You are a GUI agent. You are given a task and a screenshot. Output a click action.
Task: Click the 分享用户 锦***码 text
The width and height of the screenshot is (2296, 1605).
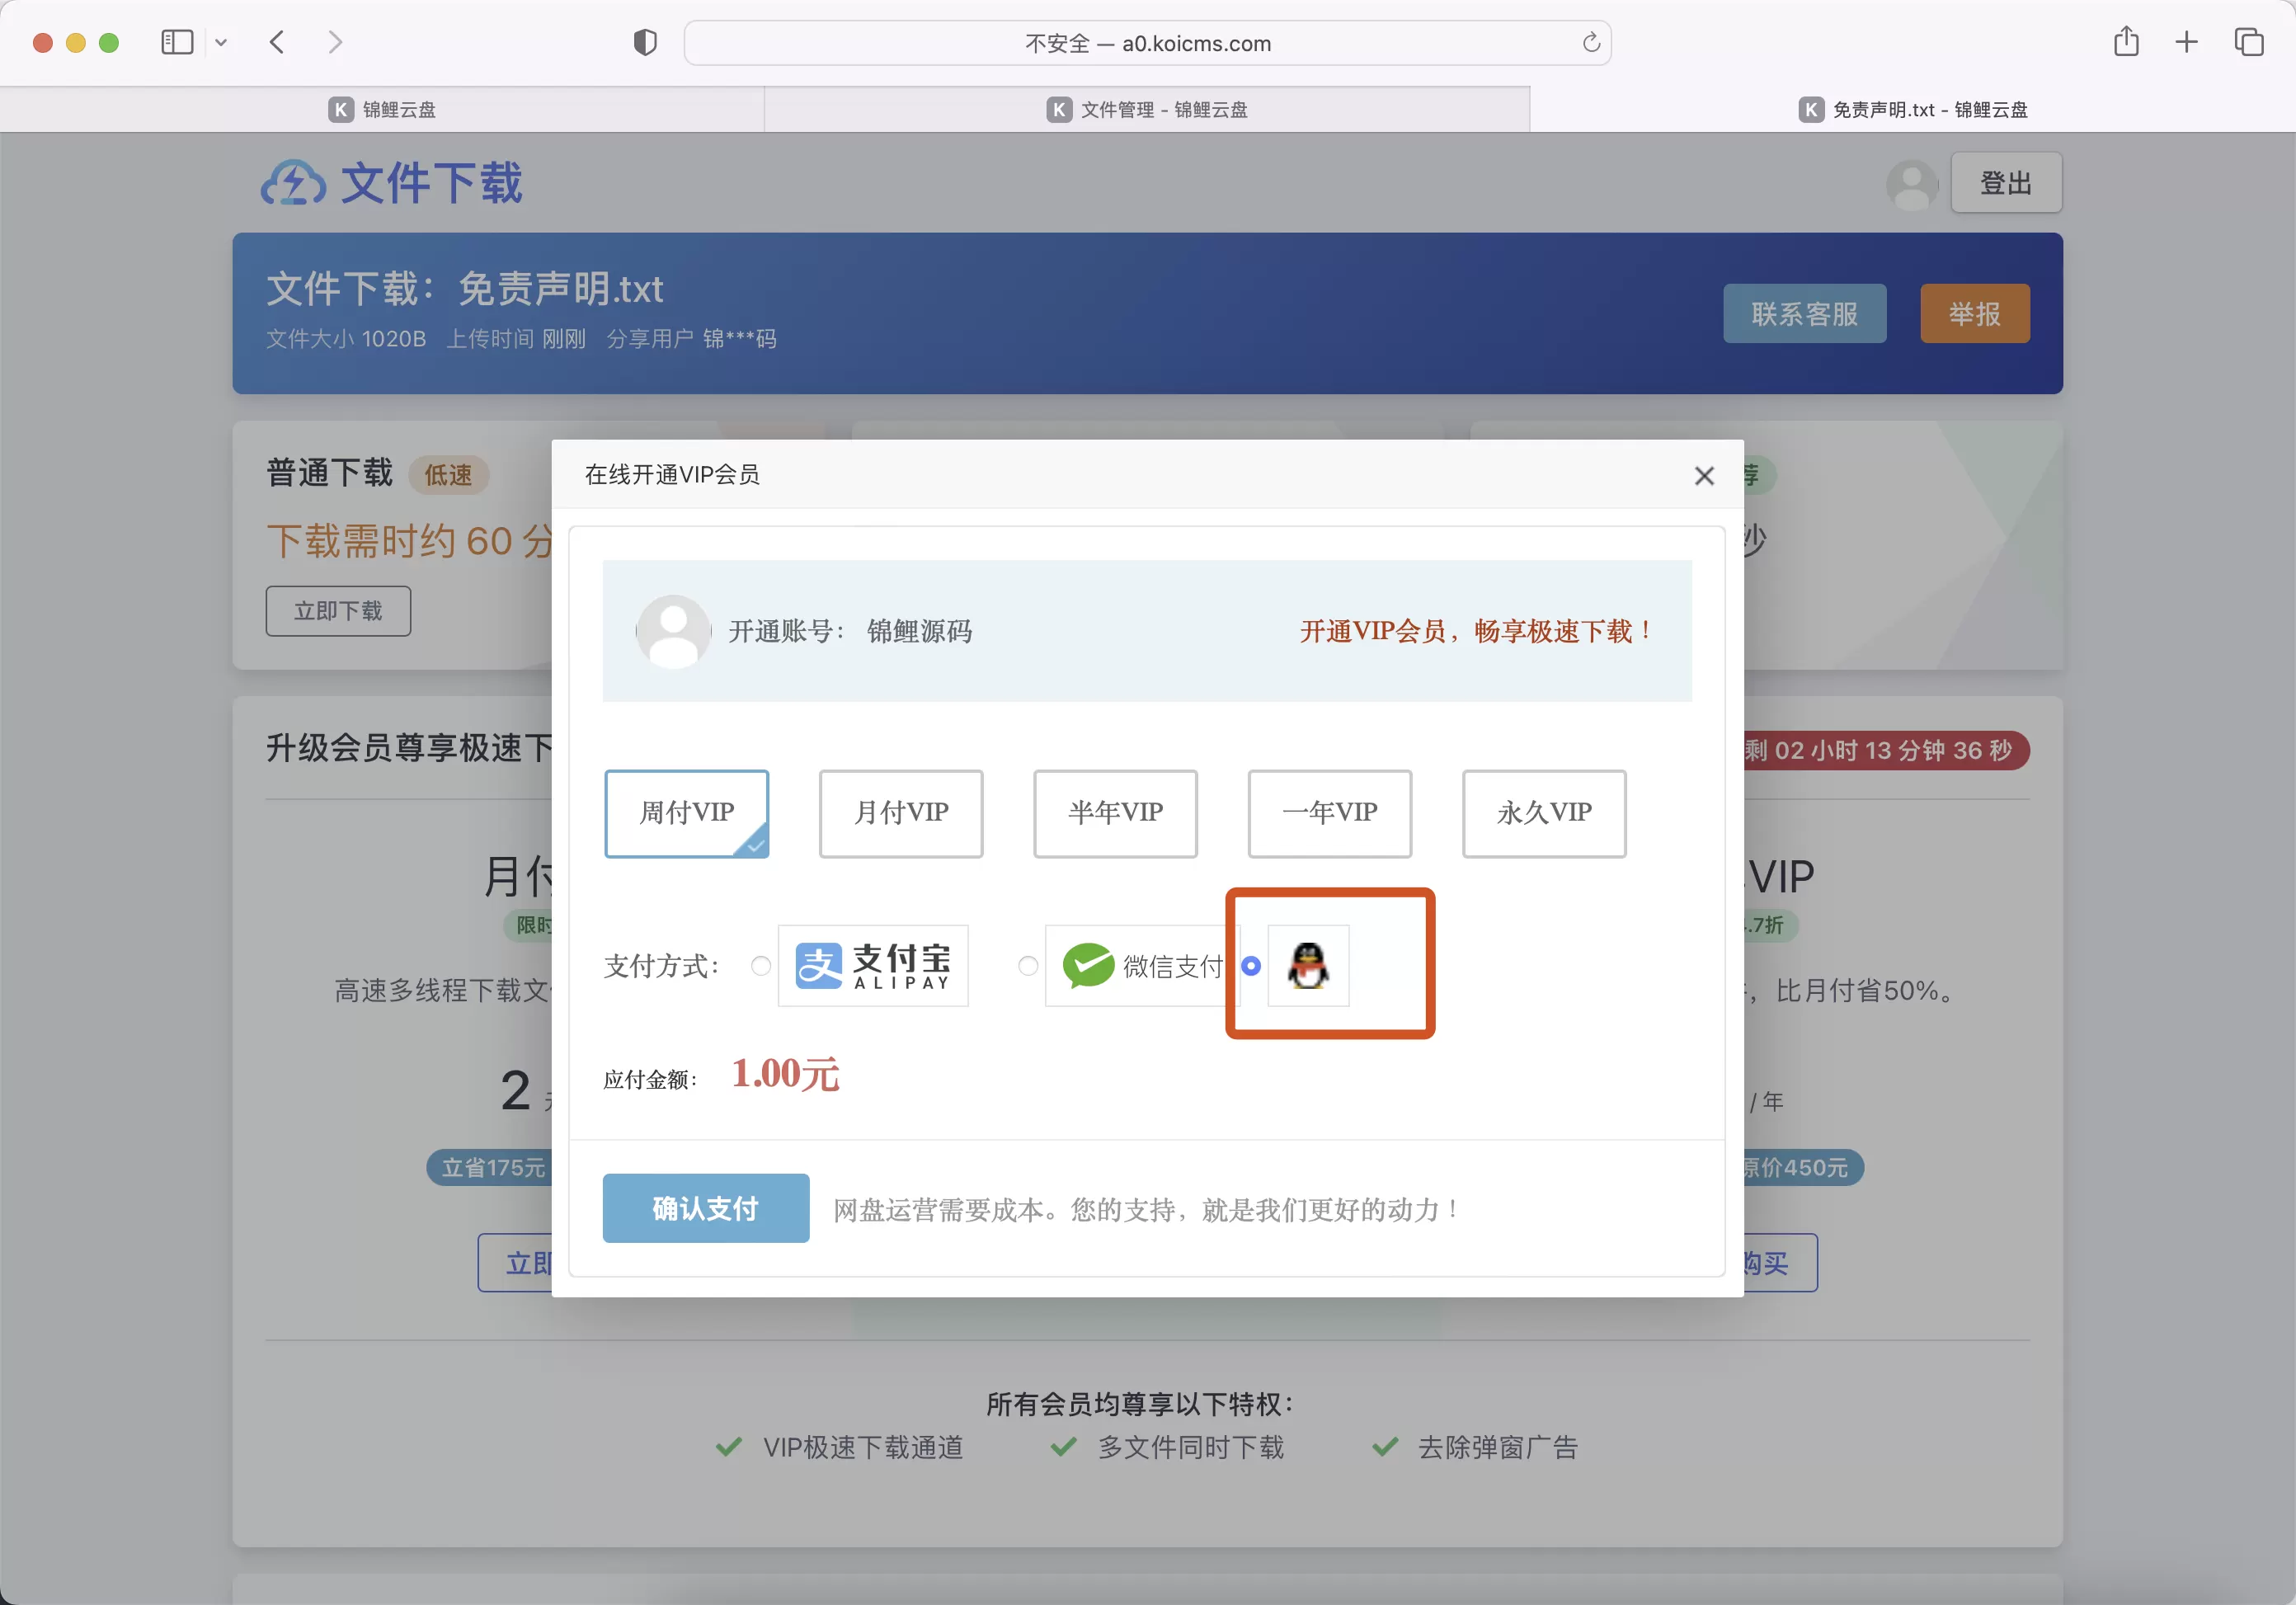click(x=691, y=339)
